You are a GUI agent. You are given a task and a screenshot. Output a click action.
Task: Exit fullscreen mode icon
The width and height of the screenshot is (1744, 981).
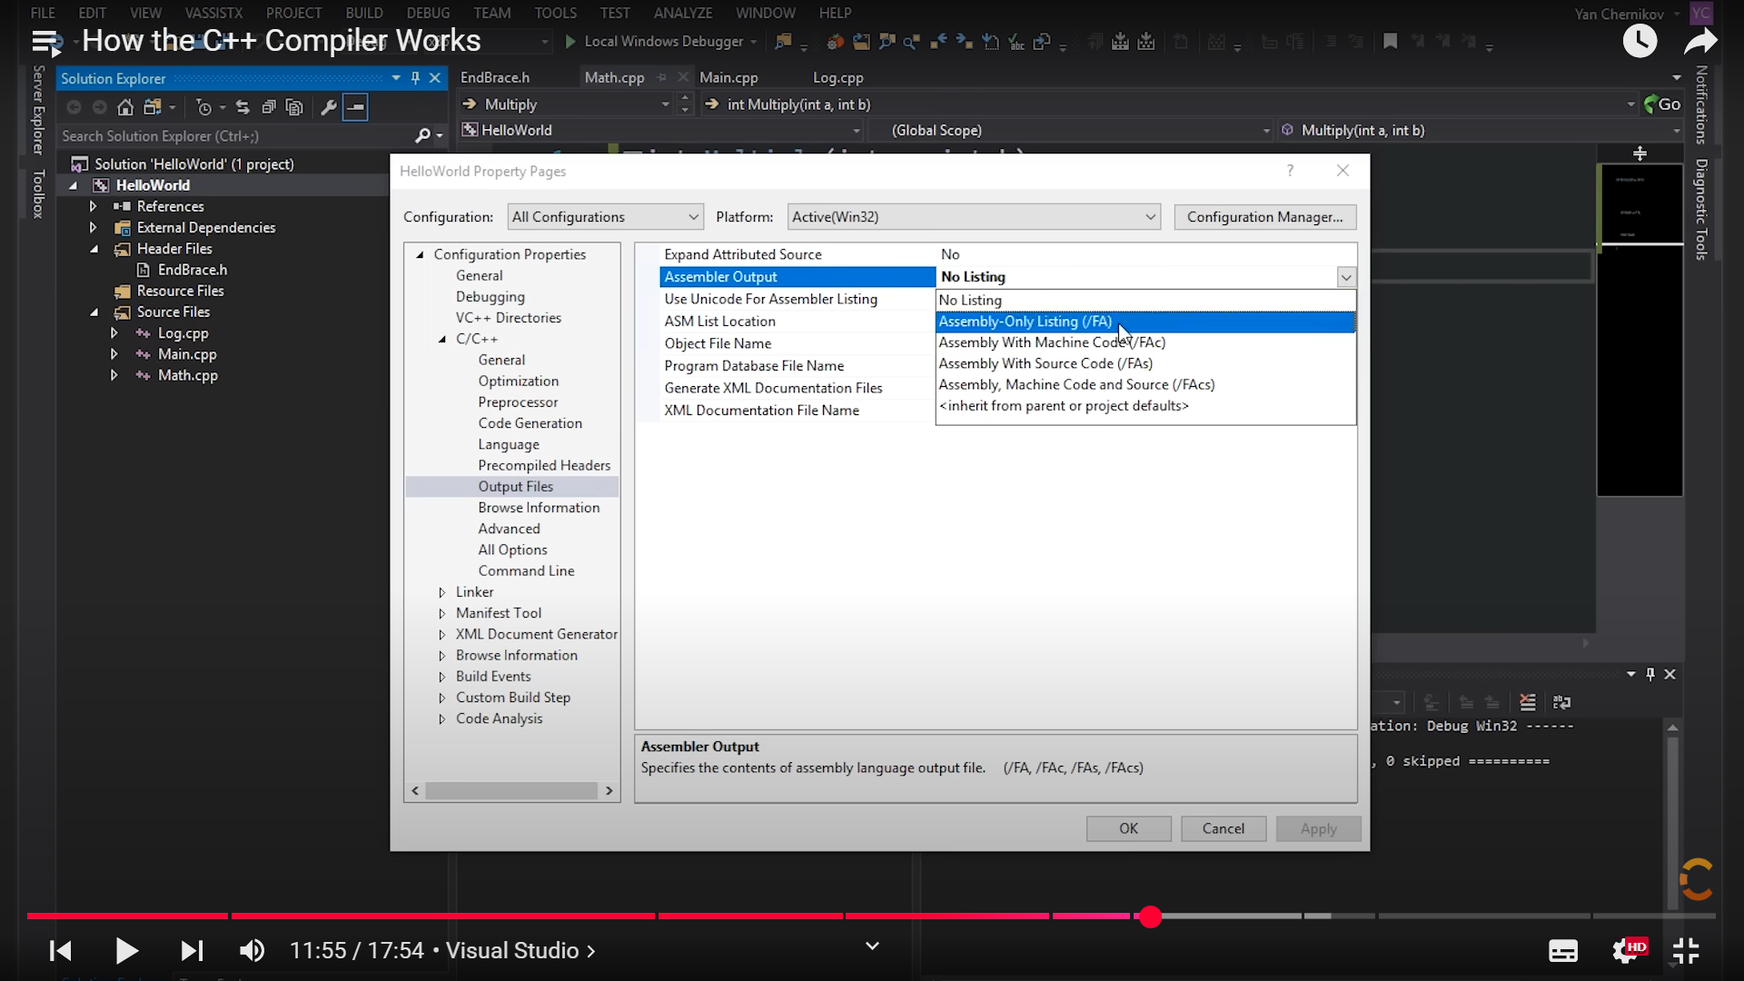(1686, 951)
